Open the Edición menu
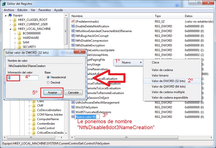This screenshot has width=216, height=148. click(x=22, y=10)
